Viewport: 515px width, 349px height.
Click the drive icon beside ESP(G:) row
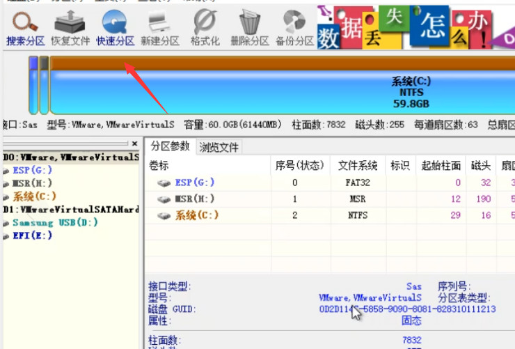point(164,183)
